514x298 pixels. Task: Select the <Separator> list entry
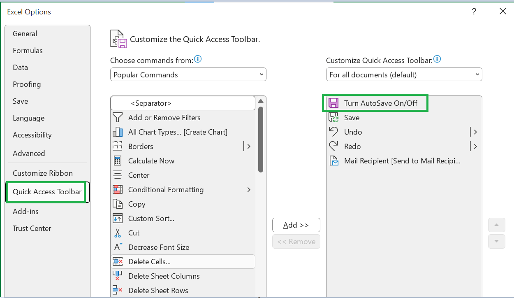click(x=183, y=103)
